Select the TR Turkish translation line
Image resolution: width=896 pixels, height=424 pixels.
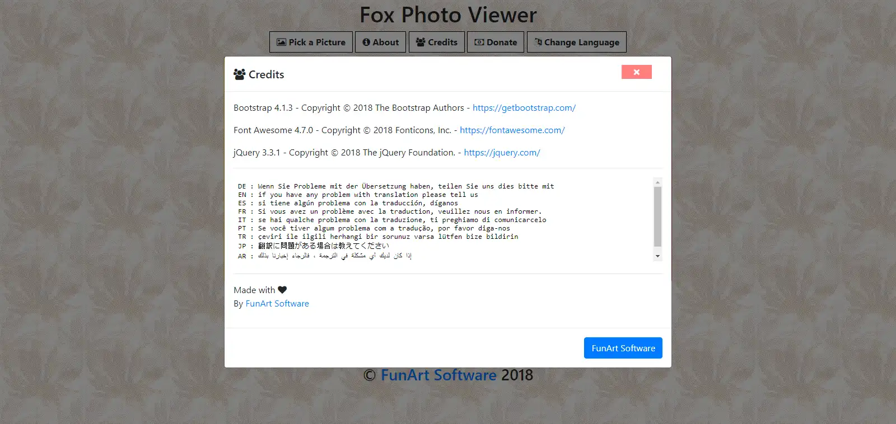click(x=378, y=237)
